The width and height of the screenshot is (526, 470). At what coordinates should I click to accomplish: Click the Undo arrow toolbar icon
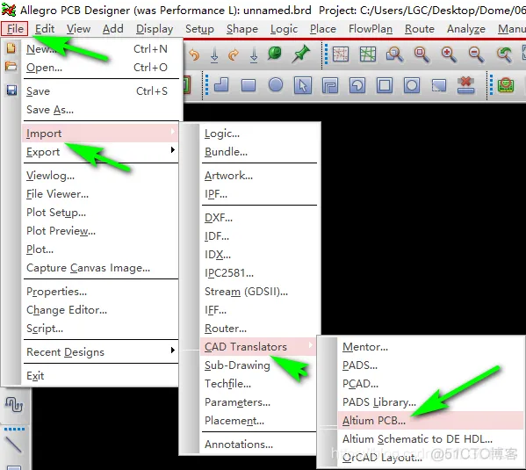(194, 54)
